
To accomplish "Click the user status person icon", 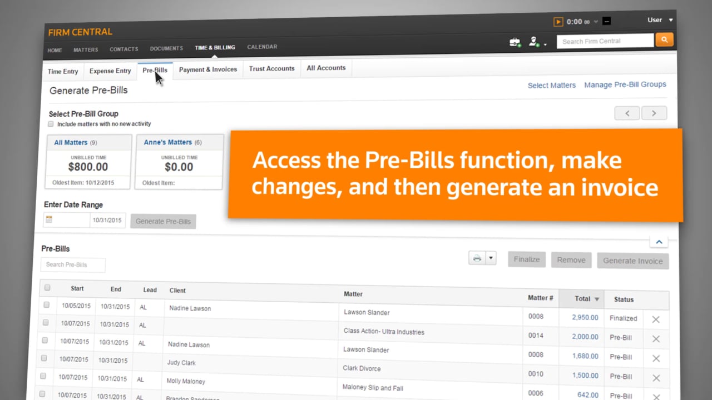I will (x=534, y=42).
